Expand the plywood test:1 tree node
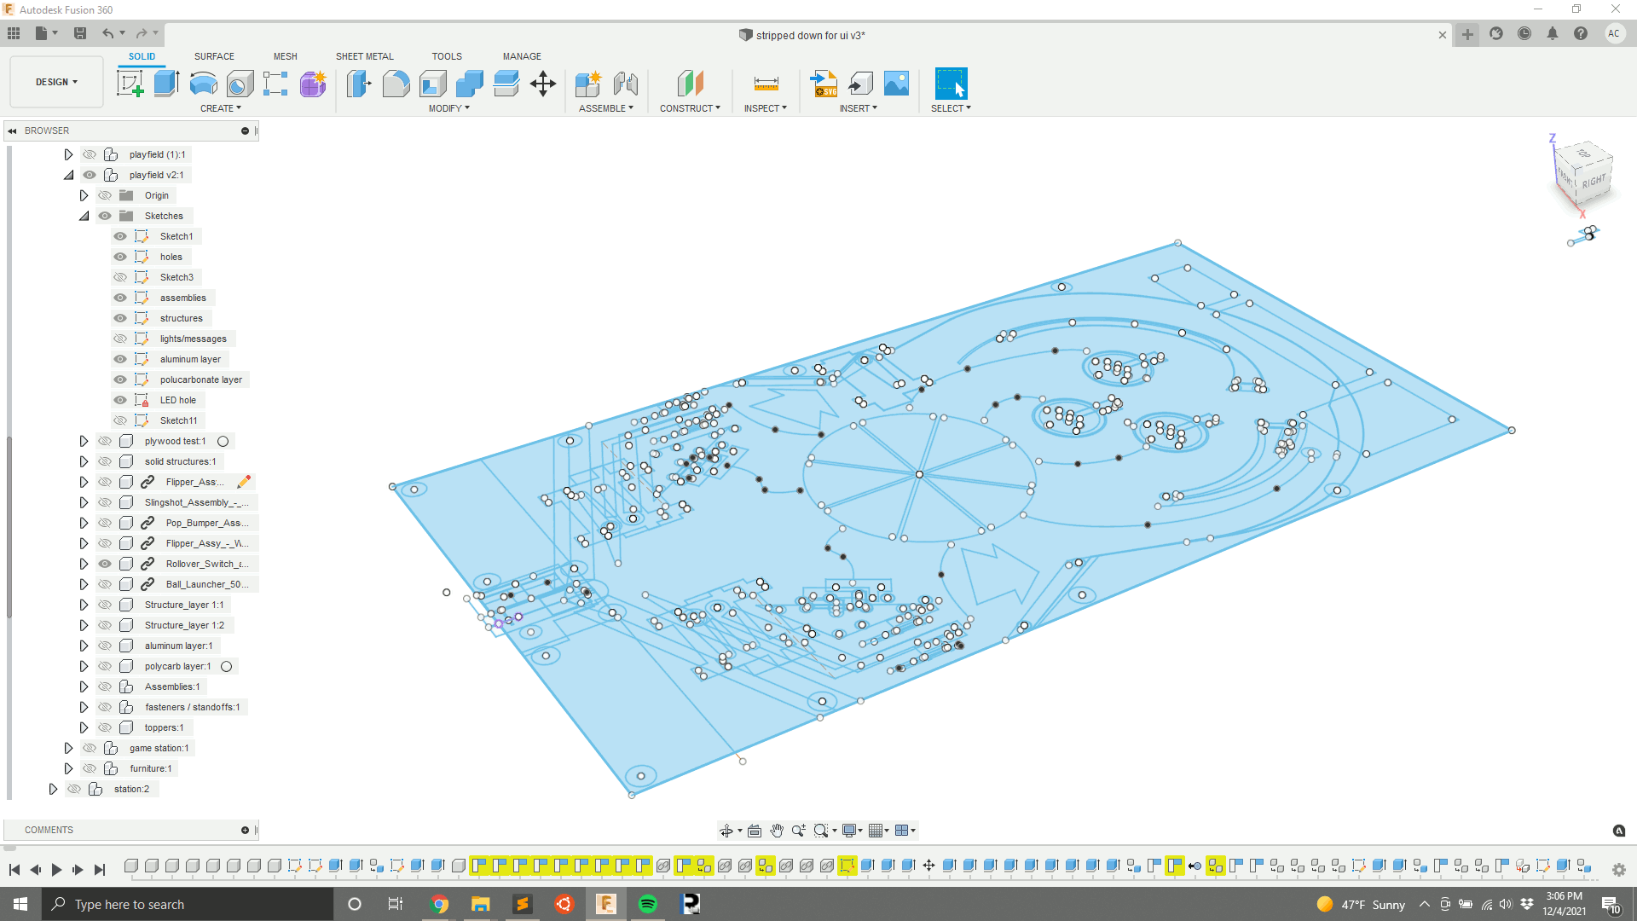Screen dimensions: 1637x921 [x=84, y=441]
